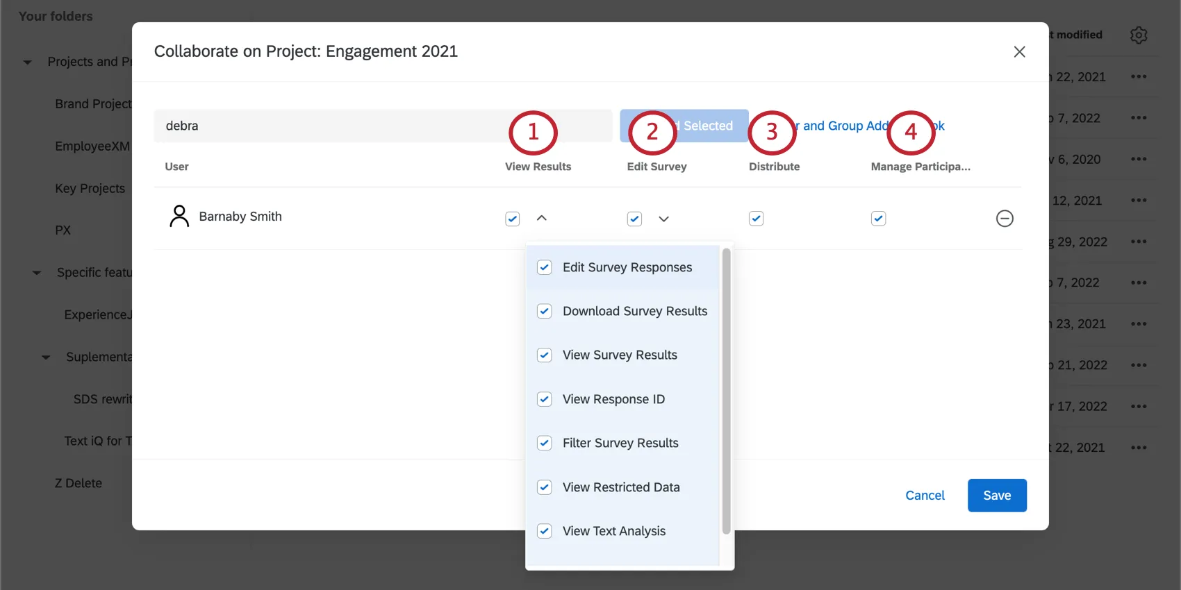Click the user search field containing debra

[333, 126]
